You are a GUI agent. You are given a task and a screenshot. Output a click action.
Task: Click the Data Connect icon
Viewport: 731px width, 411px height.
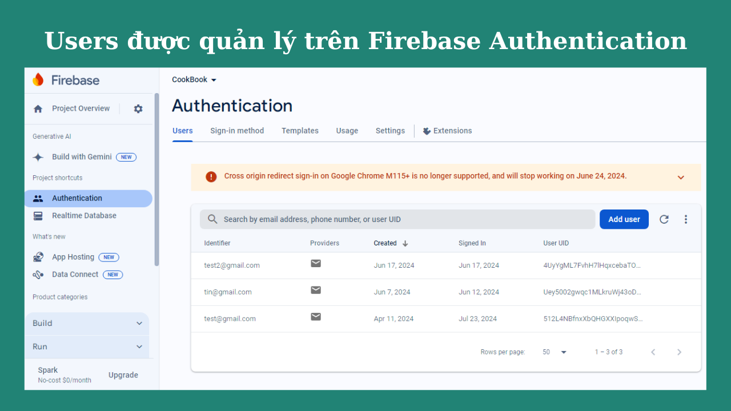38,275
